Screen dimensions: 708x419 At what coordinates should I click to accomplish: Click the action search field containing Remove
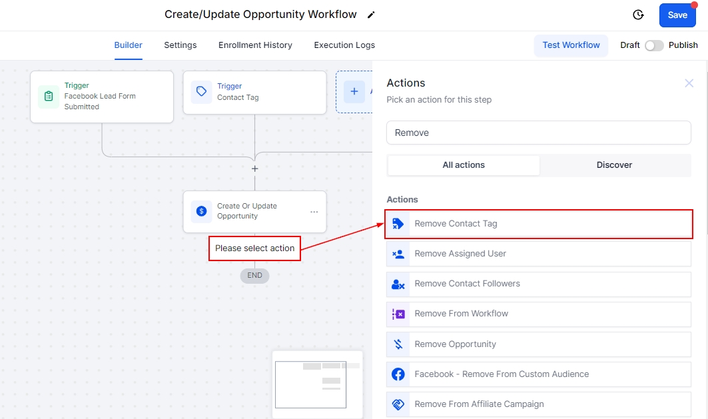click(538, 133)
